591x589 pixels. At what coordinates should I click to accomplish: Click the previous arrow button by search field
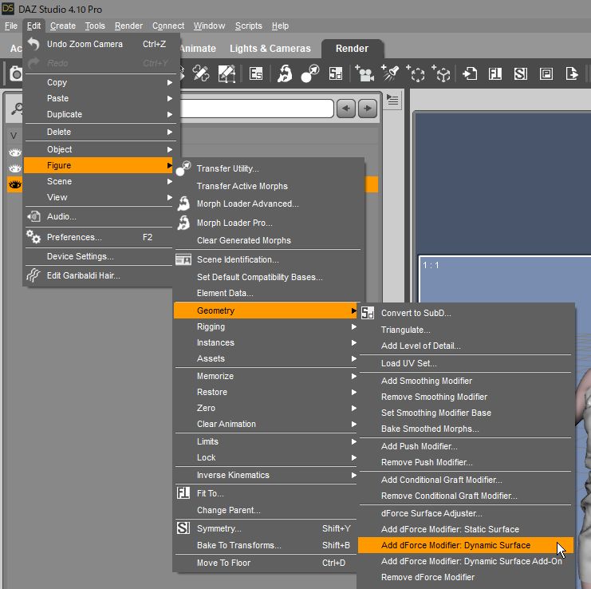coord(345,109)
